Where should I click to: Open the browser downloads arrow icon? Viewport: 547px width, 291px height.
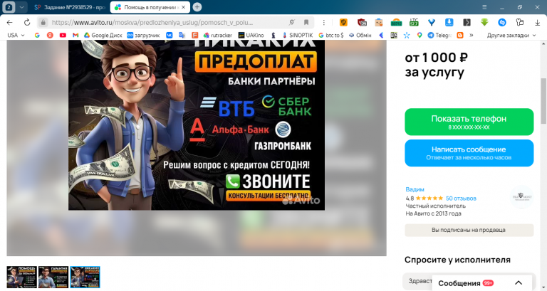point(537,22)
